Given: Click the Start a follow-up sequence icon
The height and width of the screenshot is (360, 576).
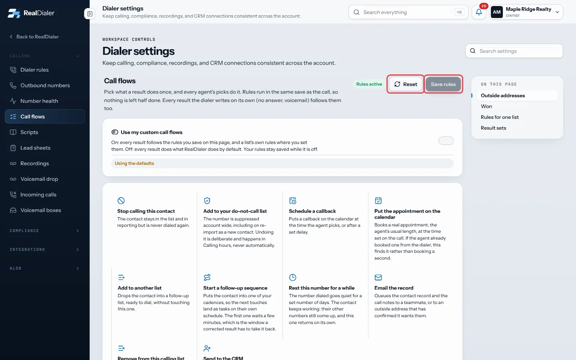Looking at the screenshot, I should (x=207, y=277).
